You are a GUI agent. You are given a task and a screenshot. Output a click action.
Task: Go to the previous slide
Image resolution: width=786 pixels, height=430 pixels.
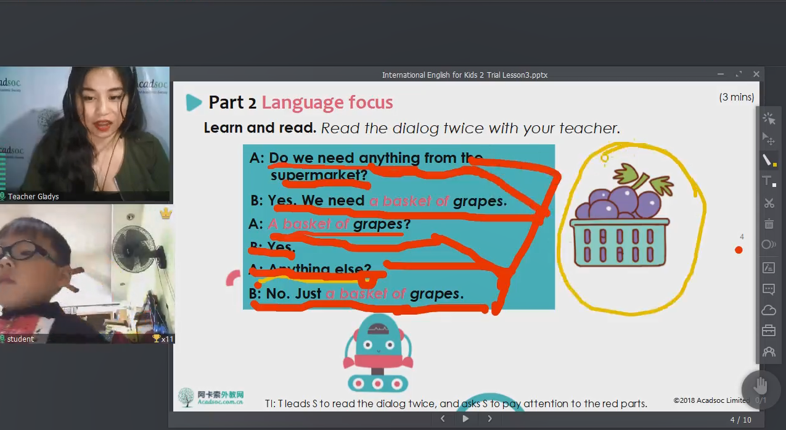(442, 419)
